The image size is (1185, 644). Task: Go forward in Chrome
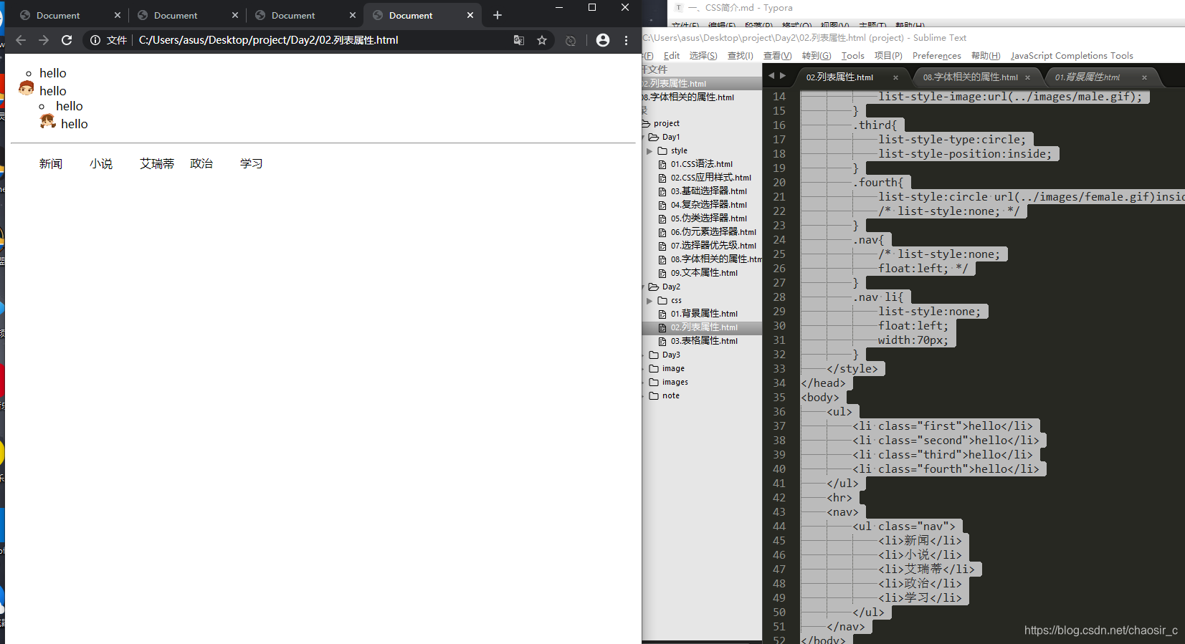tap(44, 40)
